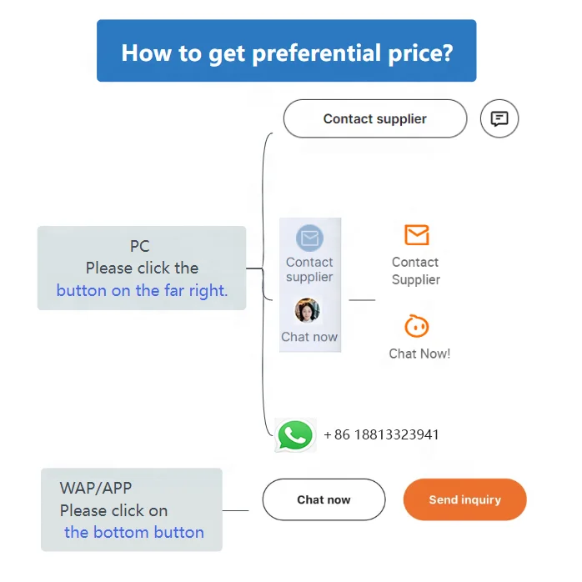
Task: Click the blue 'the bottom button' text
Action: [133, 532]
